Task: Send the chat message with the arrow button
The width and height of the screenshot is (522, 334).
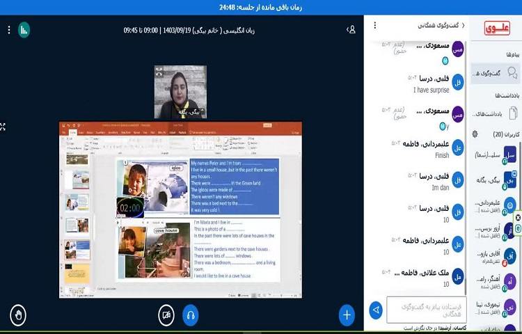Action: (376, 310)
